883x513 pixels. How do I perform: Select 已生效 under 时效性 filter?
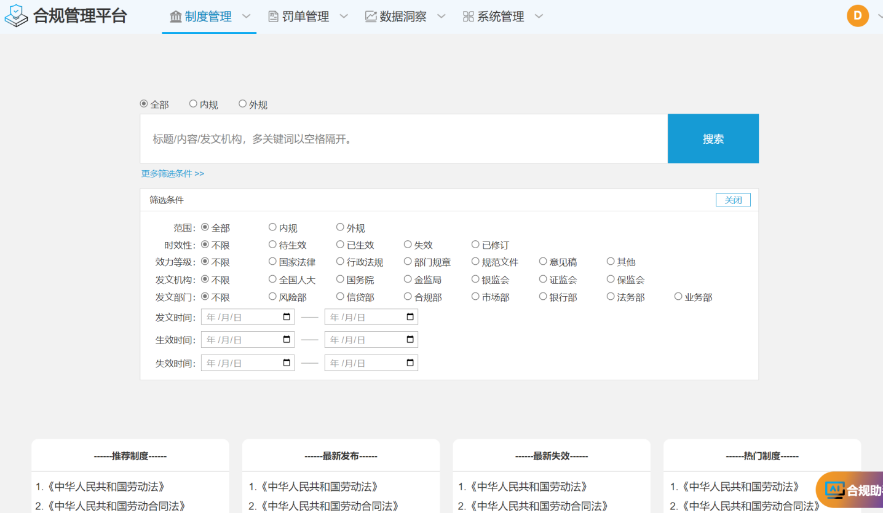(340, 245)
